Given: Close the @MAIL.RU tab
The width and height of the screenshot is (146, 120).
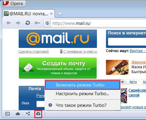Looking at the screenshot, I should [x=51, y=13].
